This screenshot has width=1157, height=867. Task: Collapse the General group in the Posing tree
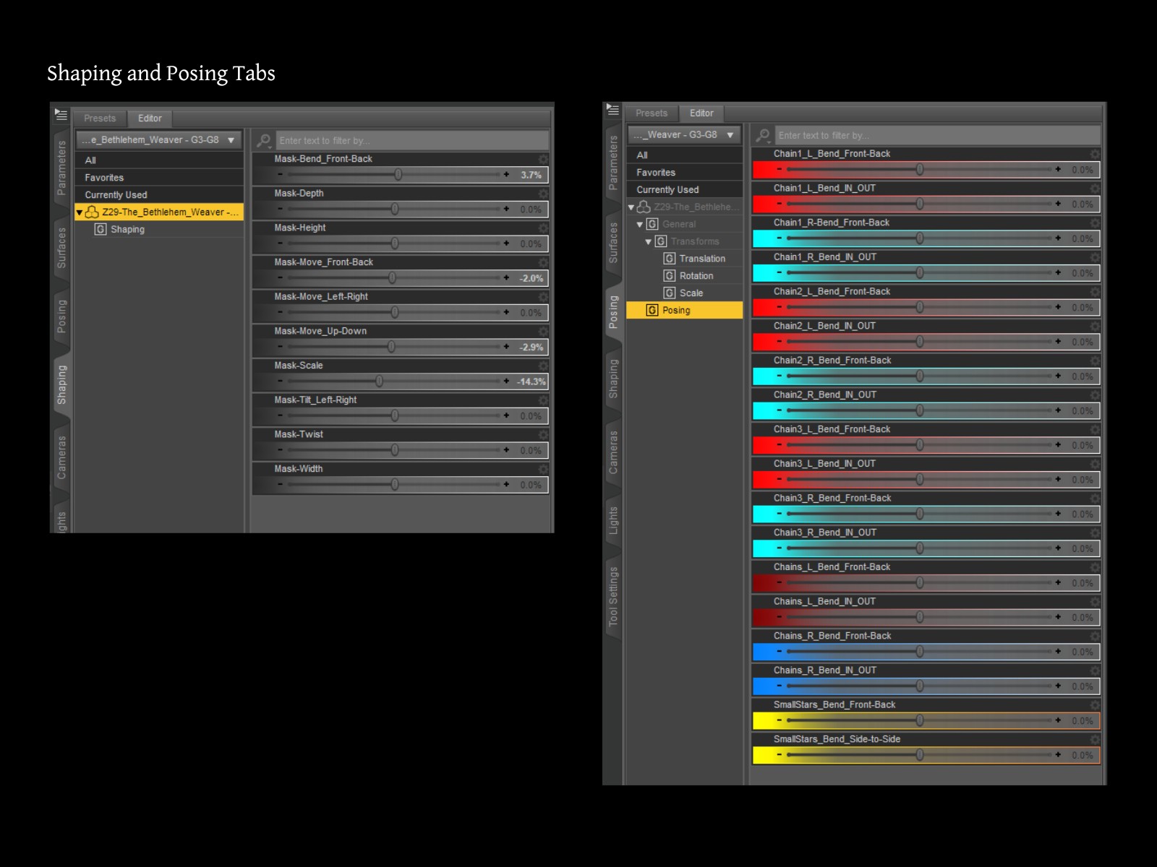coord(639,225)
